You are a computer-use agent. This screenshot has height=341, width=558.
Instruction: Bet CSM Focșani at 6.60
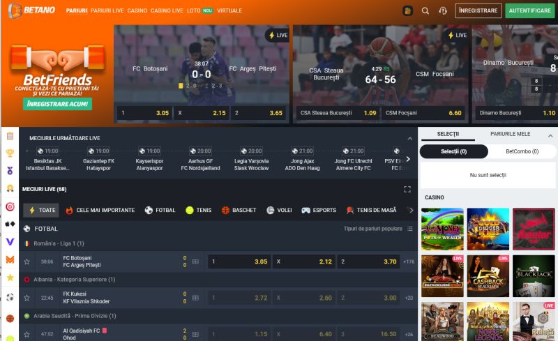(423, 113)
